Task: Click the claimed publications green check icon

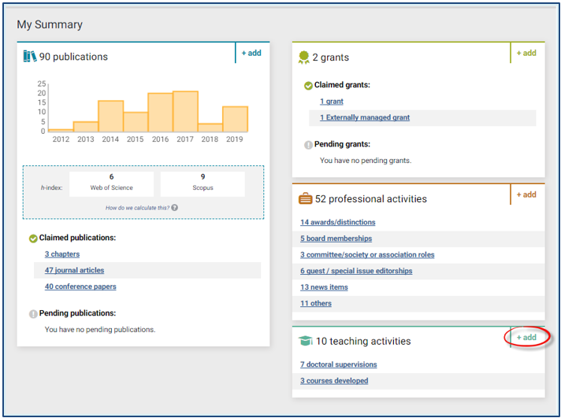Action: (33, 239)
